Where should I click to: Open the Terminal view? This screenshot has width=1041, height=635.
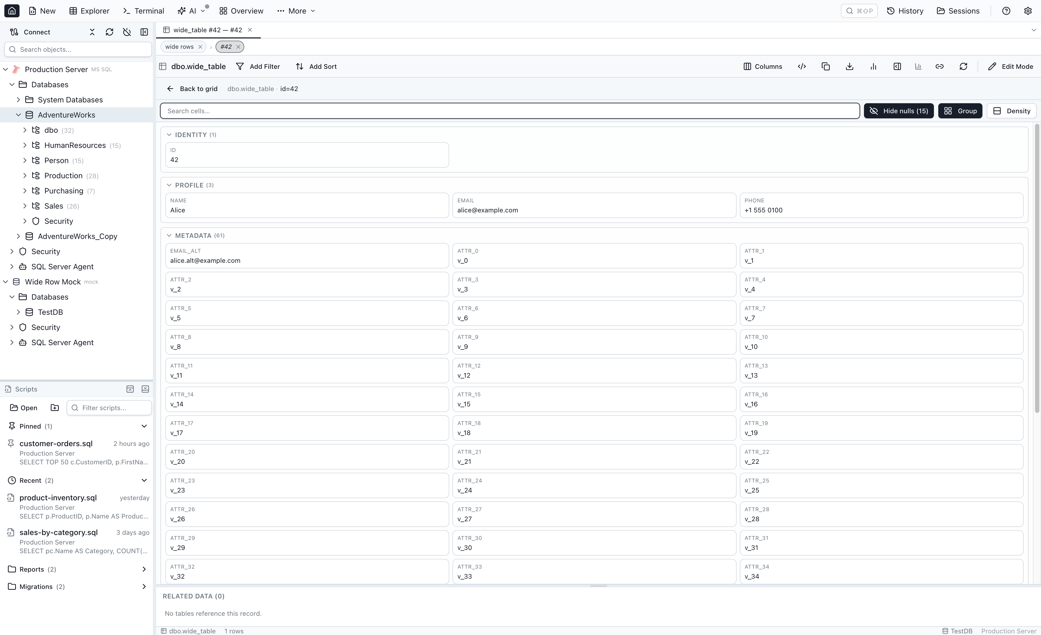143,11
